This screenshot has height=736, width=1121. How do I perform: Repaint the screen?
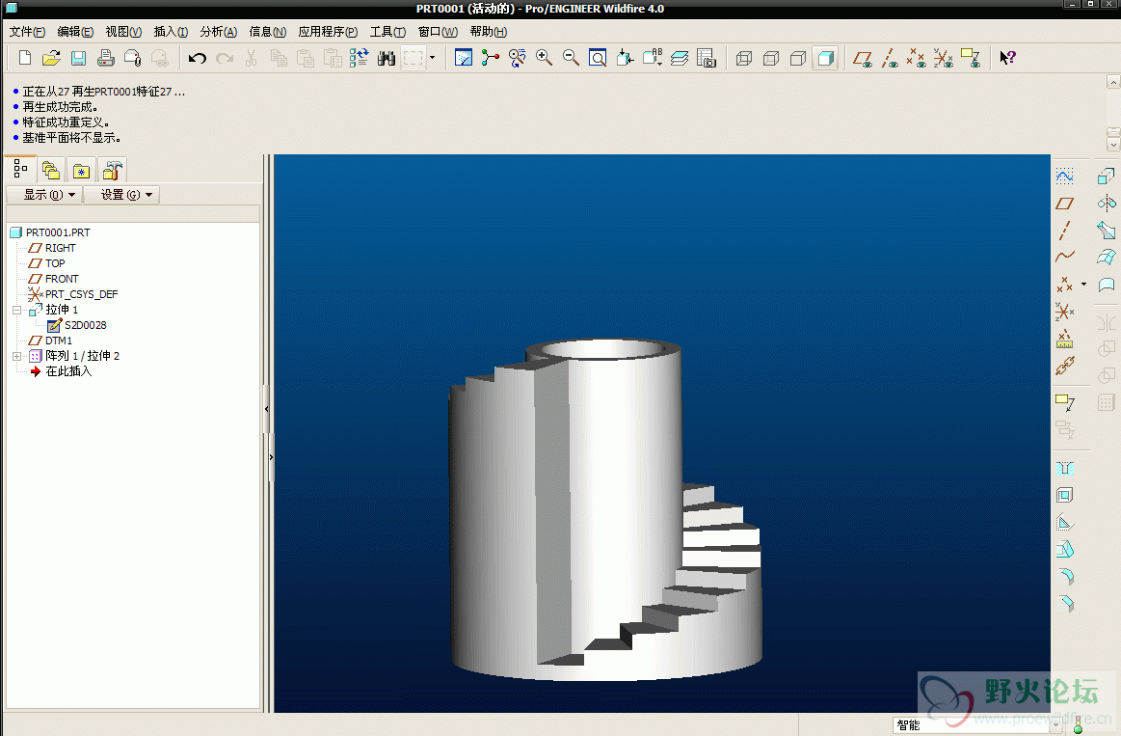point(464,58)
